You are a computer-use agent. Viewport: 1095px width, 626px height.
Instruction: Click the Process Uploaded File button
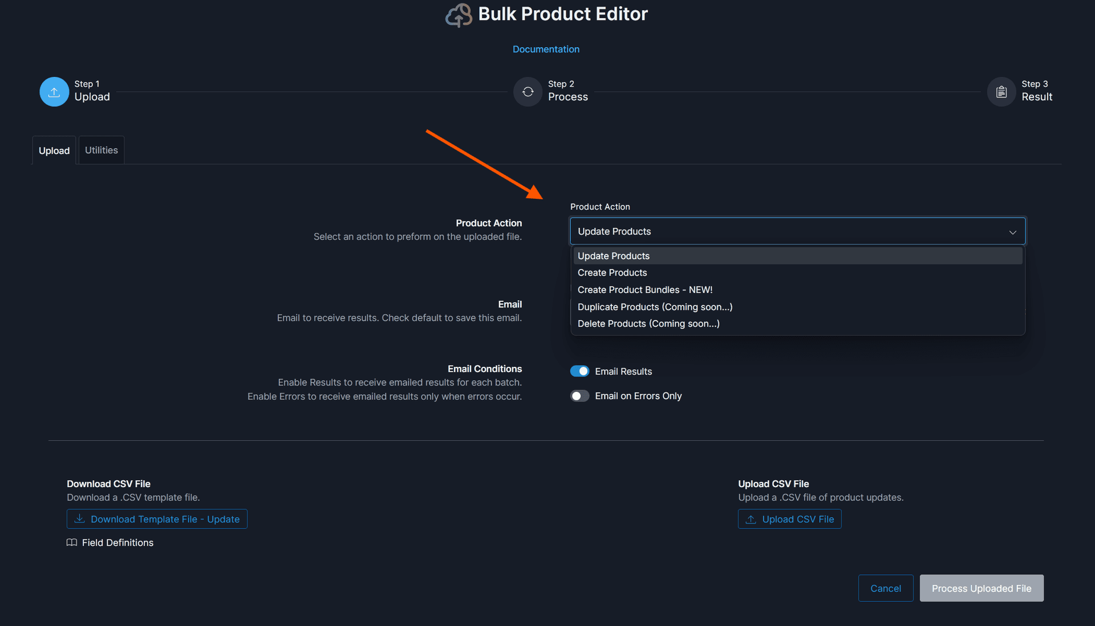[x=981, y=588]
